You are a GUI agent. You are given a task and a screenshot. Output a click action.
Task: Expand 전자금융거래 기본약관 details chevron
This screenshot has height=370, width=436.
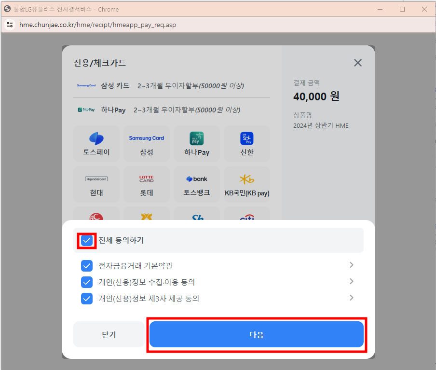click(x=352, y=265)
